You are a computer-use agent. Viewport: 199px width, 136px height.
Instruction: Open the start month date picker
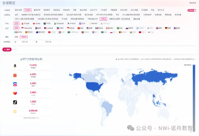(25, 42)
